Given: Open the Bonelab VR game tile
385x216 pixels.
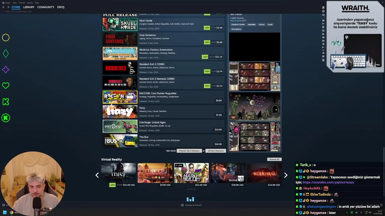Looking at the screenshot, I should click(x=228, y=173).
